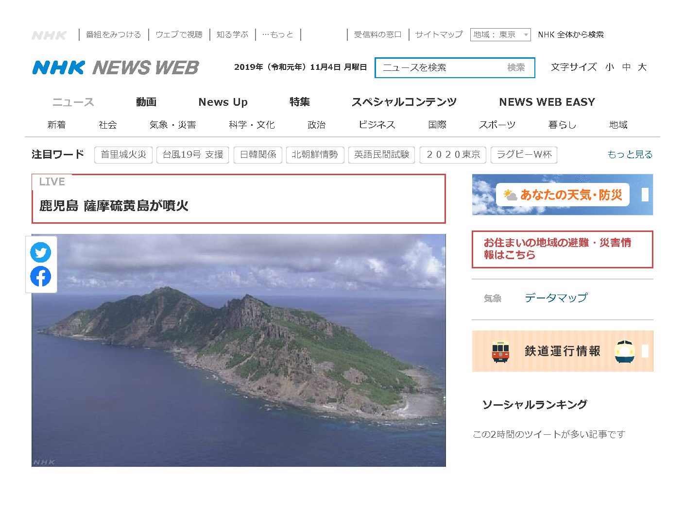684x528 pixels.
Task: Open ウェブで視聴 in the top bar
Action: coord(179,34)
